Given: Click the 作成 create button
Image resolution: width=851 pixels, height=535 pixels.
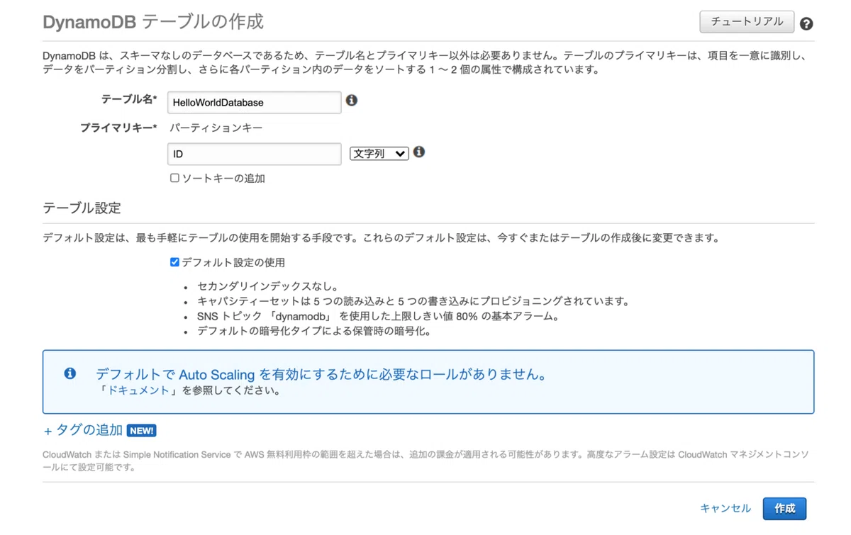Looking at the screenshot, I should click(784, 508).
